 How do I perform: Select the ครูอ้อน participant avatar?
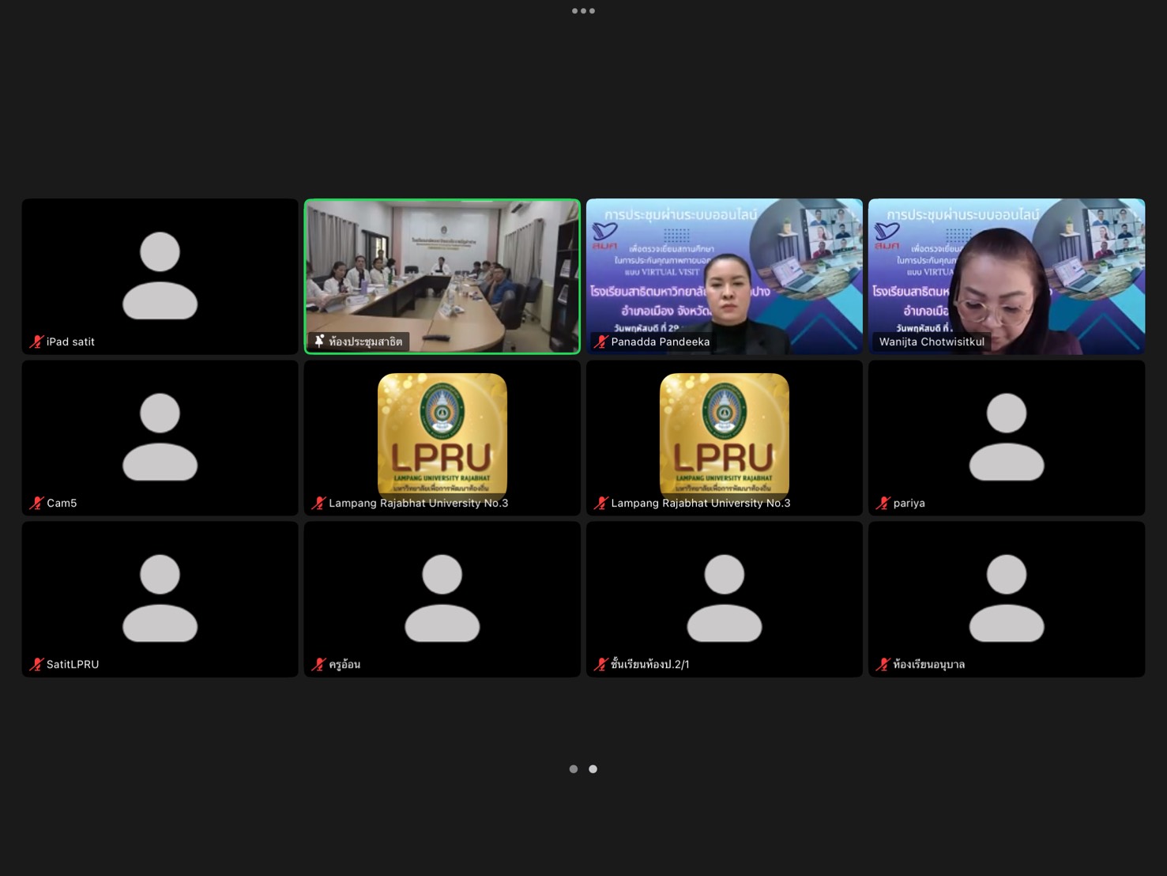click(442, 598)
